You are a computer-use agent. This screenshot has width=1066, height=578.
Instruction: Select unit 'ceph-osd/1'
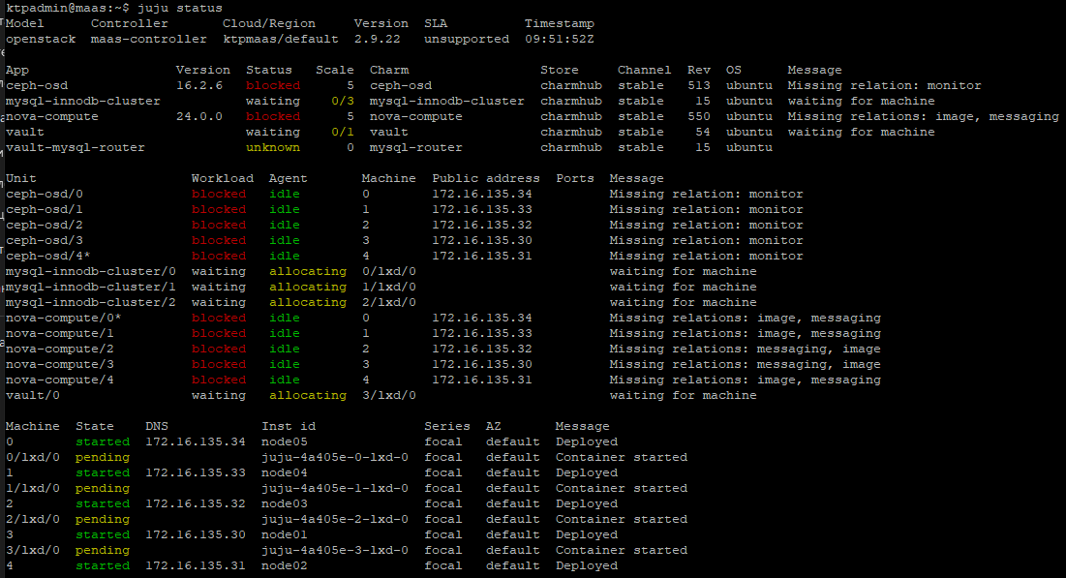click(x=45, y=210)
